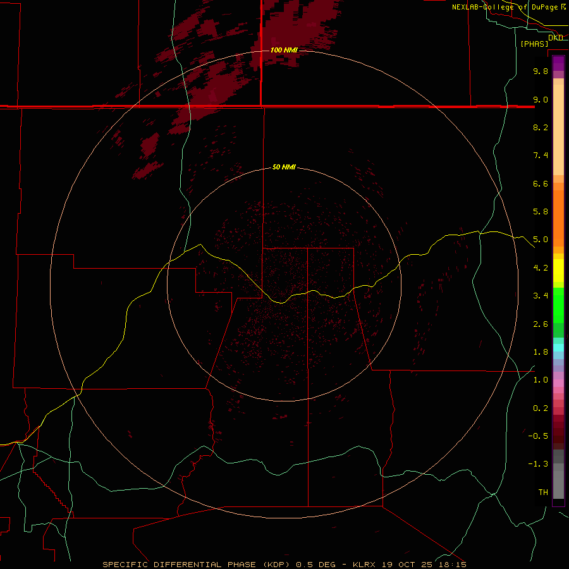Click the -1.3 value on the color scale
The height and width of the screenshot is (569, 569).
coord(538,464)
